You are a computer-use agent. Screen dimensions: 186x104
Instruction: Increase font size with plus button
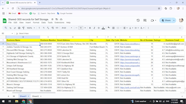[85, 28]
